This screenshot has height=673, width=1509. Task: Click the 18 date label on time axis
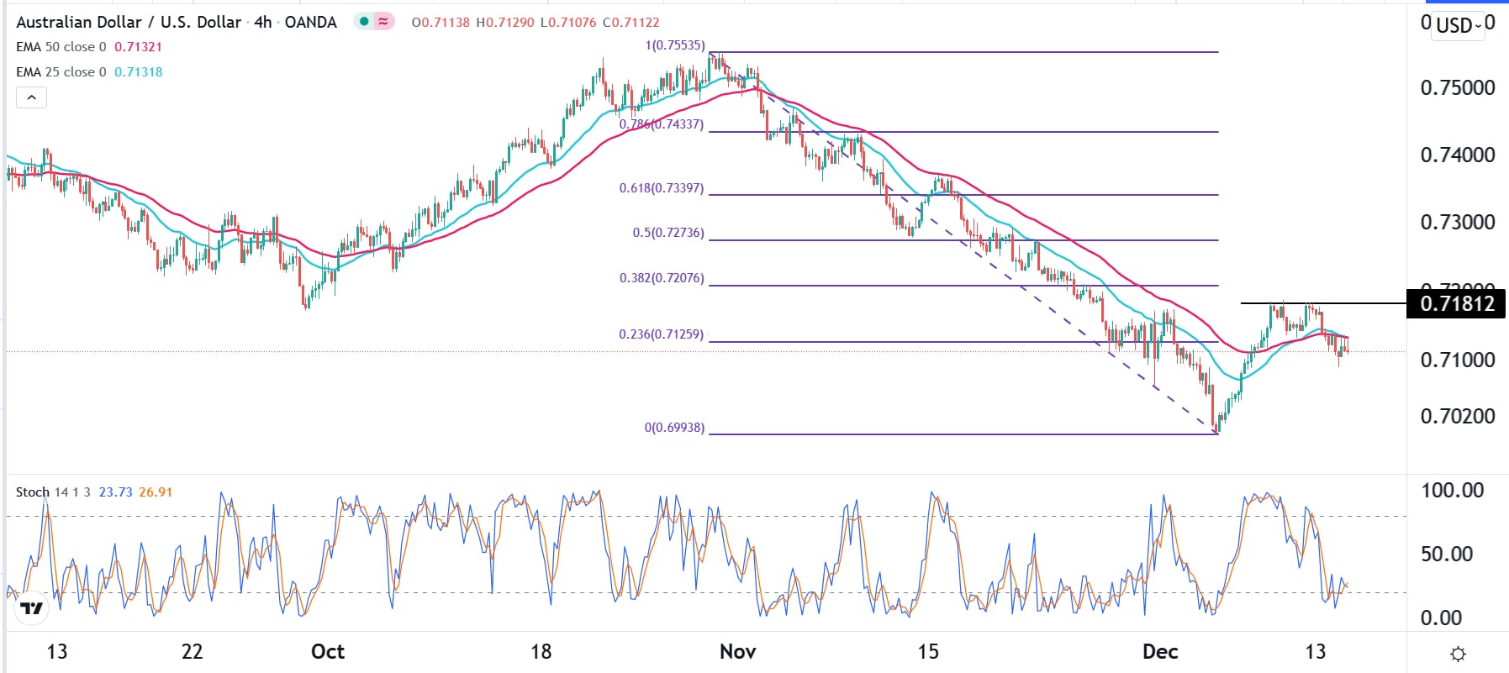coord(541,652)
